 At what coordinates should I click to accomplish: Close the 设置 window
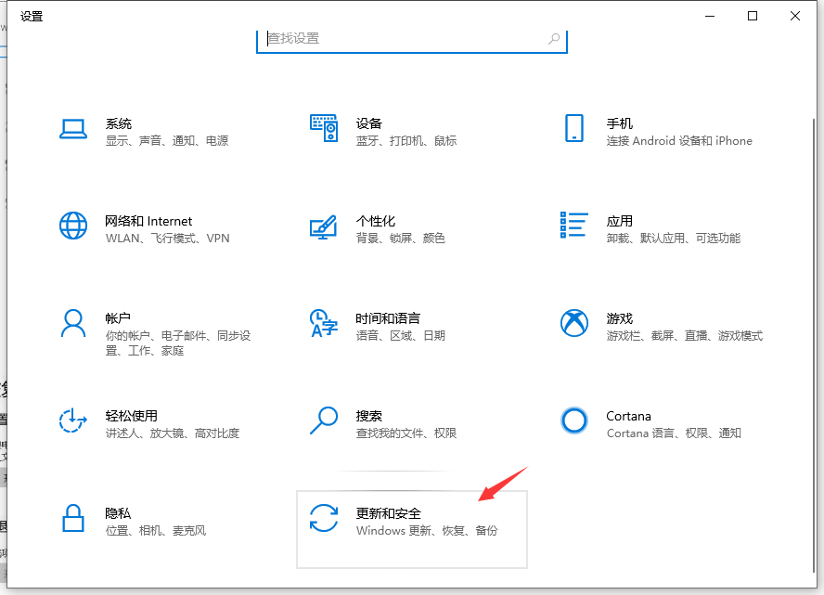tap(795, 17)
